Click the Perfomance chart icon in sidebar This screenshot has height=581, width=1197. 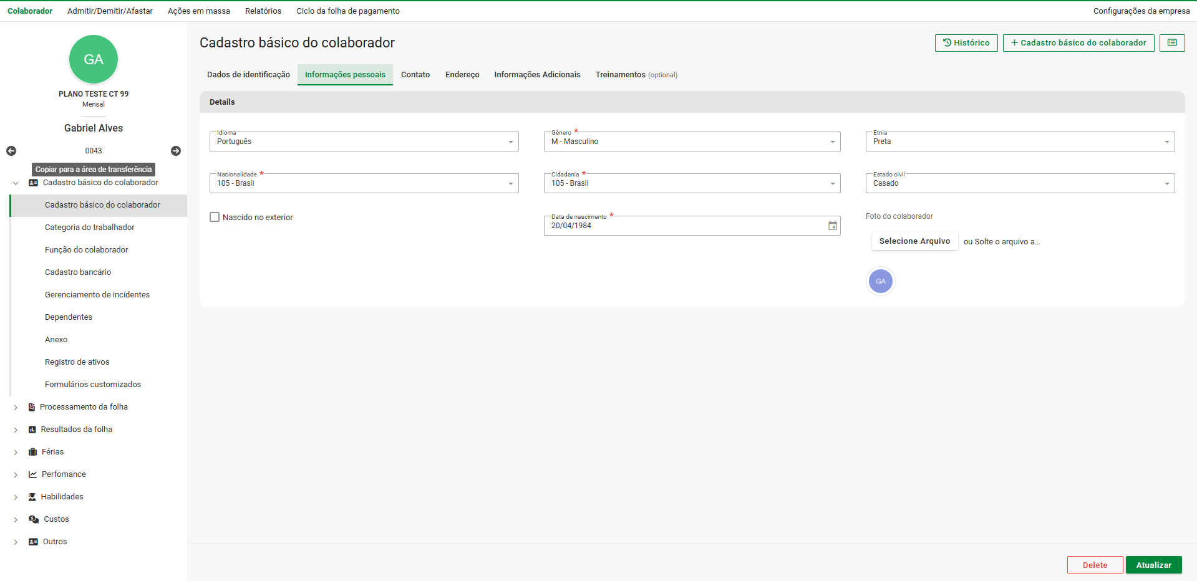coord(33,474)
